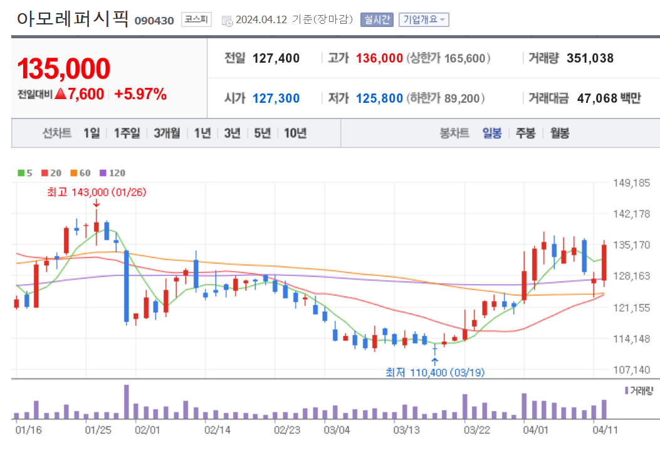
Task: Select the 5년 line chart period
Action: pos(262,133)
